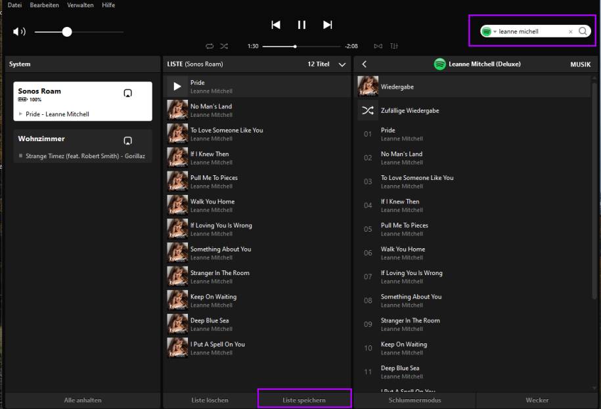
Task: Select 'Stranger In The Room' in queue
Action: tap(257, 276)
